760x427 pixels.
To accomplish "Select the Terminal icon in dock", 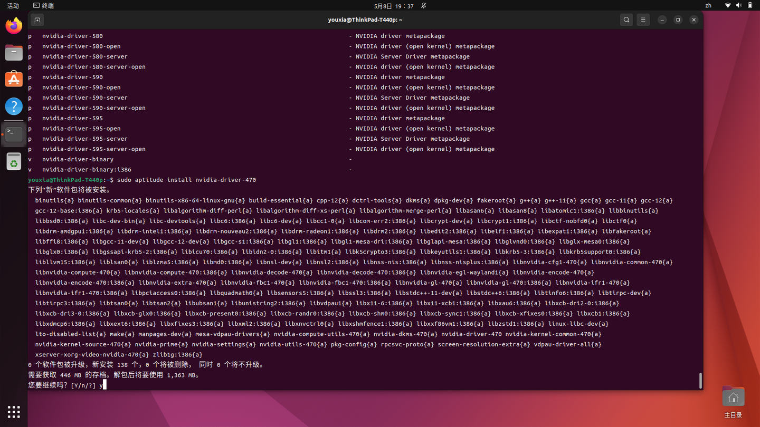I will [x=14, y=134].
